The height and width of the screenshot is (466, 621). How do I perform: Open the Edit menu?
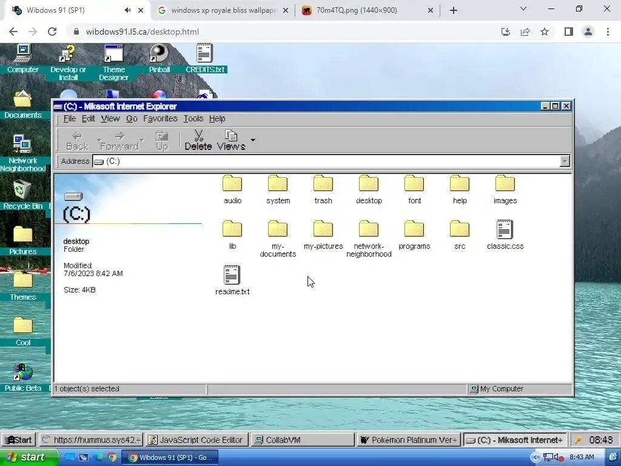[88, 118]
